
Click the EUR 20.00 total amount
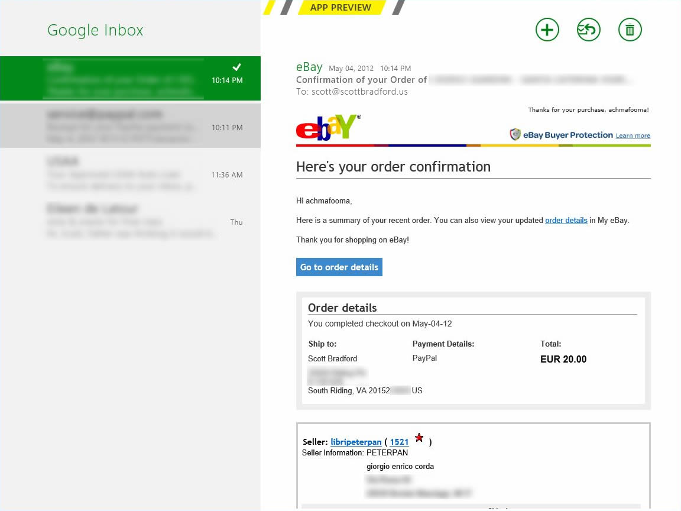click(x=563, y=360)
